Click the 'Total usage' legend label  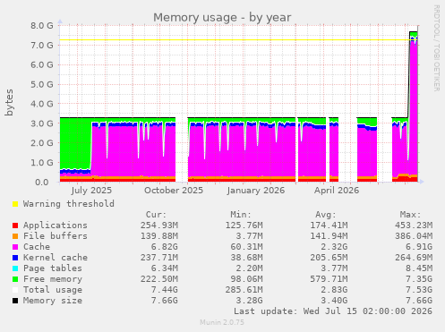click(x=53, y=290)
